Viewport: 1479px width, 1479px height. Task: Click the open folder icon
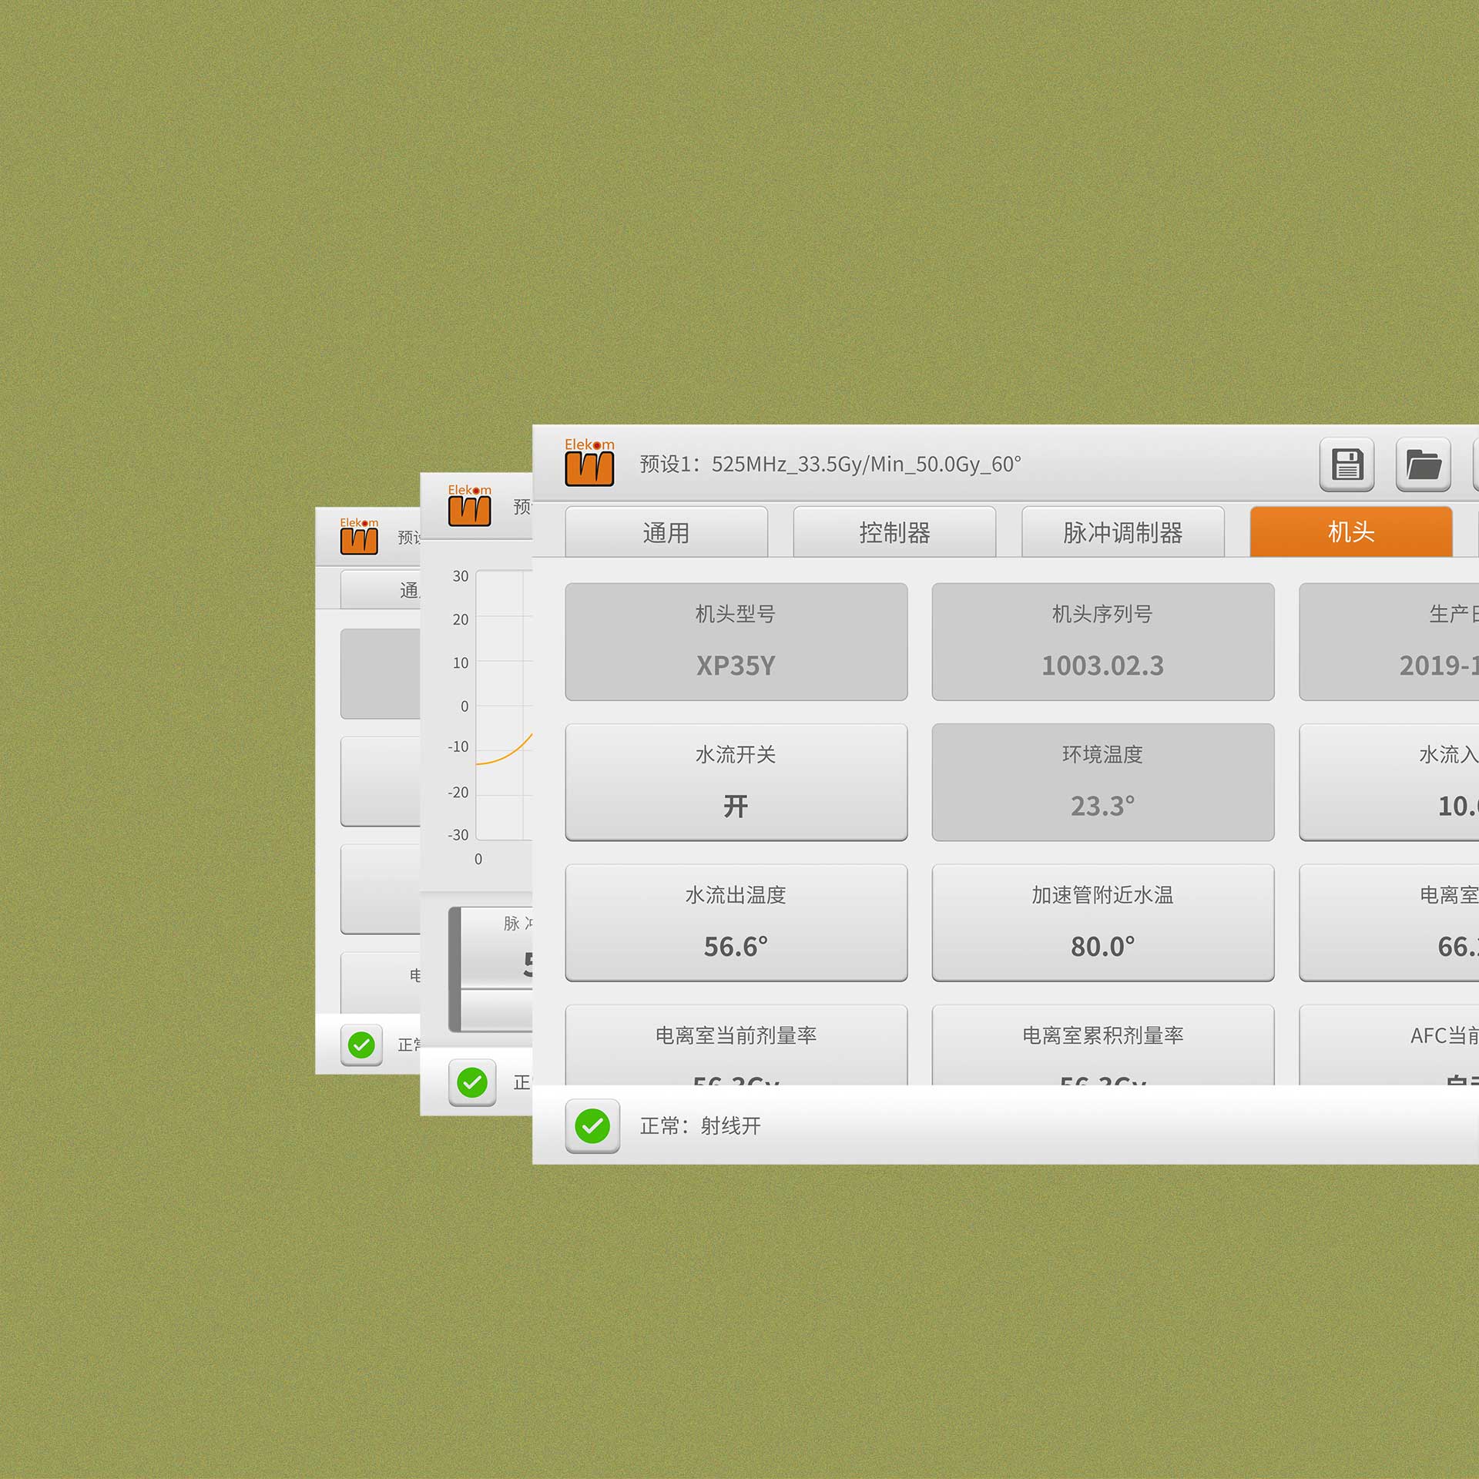pyautogui.click(x=1423, y=464)
